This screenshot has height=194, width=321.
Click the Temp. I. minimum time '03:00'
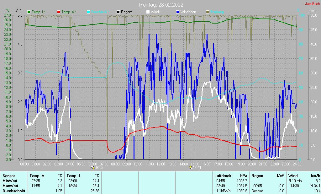tap(73, 181)
